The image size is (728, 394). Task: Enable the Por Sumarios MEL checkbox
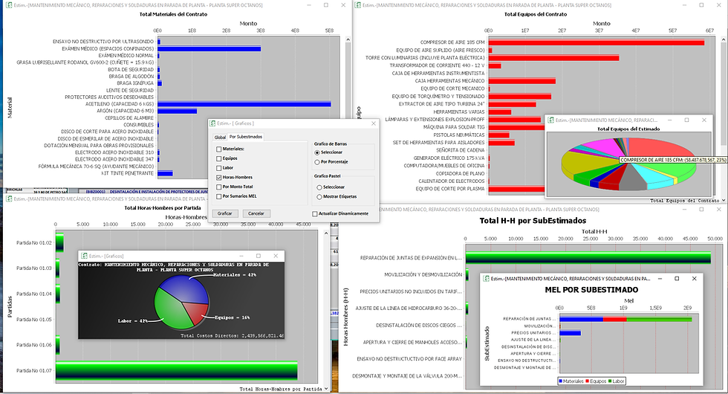click(x=218, y=196)
